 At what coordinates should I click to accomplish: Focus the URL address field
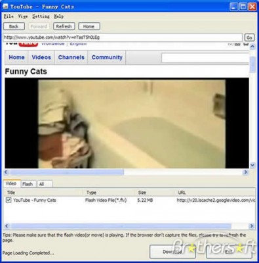123,37
